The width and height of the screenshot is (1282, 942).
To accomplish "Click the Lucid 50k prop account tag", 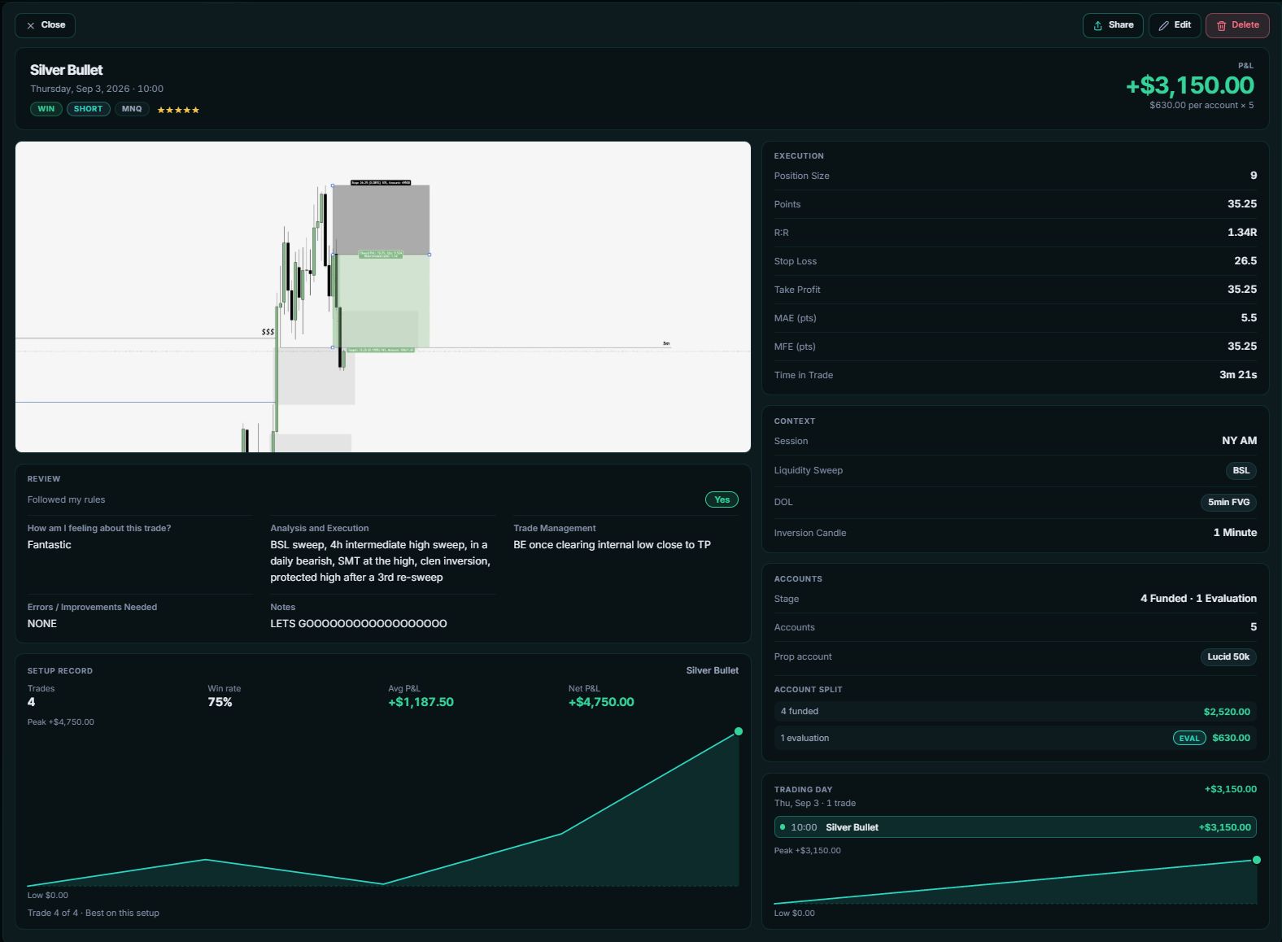I will pos(1228,656).
